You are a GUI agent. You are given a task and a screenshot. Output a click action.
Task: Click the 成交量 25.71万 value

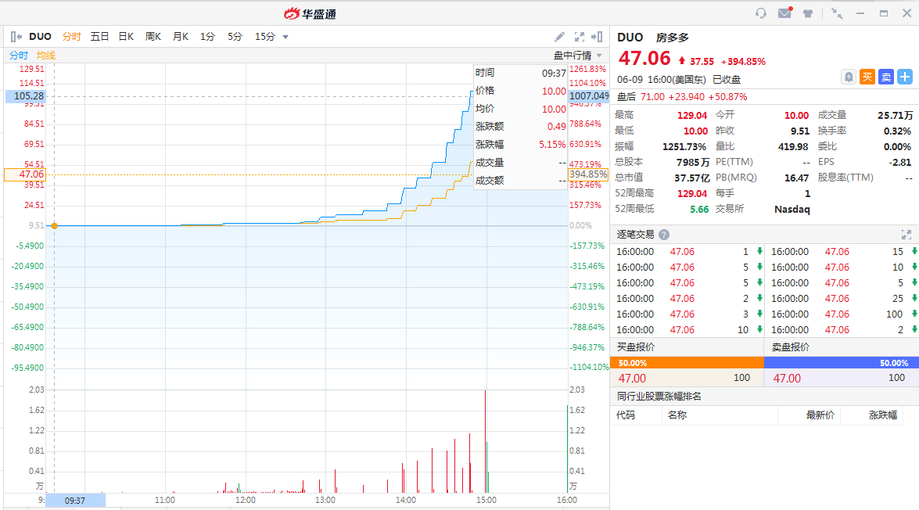[895, 116]
